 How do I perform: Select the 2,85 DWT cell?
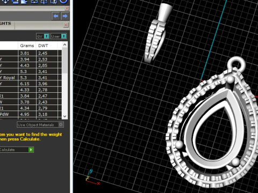pyautogui.click(x=47, y=65)
